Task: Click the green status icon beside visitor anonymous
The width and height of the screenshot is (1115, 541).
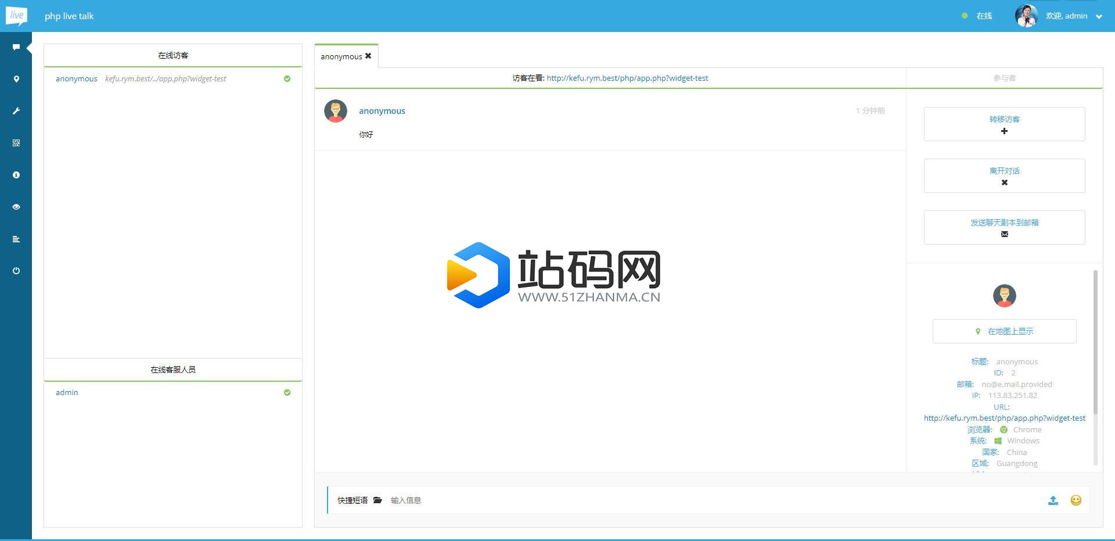Action: tap(287, 78)
